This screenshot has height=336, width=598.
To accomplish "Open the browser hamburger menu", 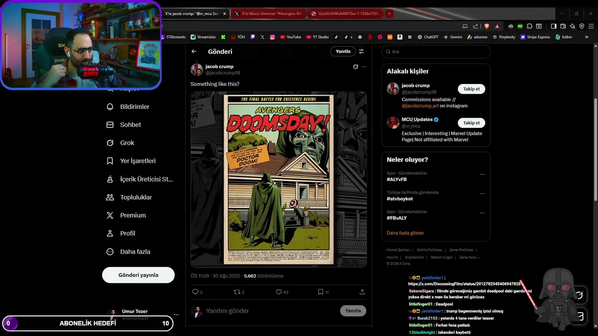I will 591,26.
